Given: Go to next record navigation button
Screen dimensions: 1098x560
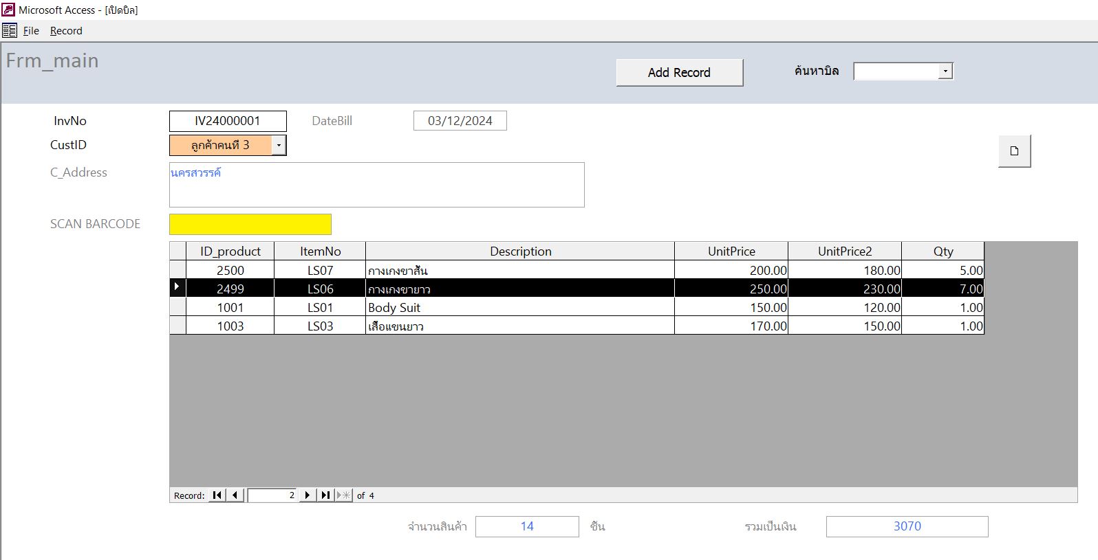Looking at the screenshot, I should 307,495.
